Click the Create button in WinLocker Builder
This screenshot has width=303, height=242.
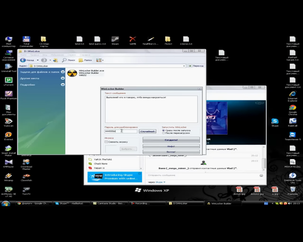click(171, 140)
